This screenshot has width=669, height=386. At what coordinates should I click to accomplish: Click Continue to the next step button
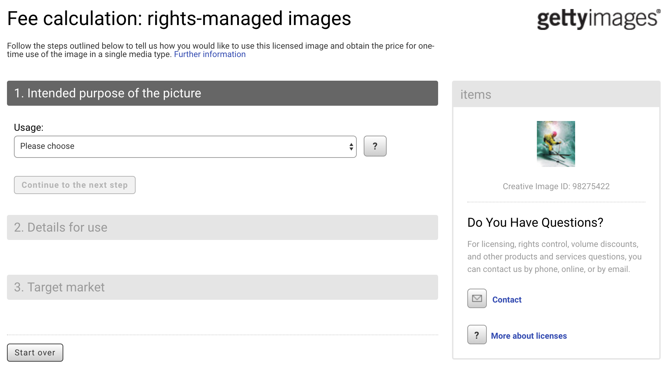[x=74, y=185]
